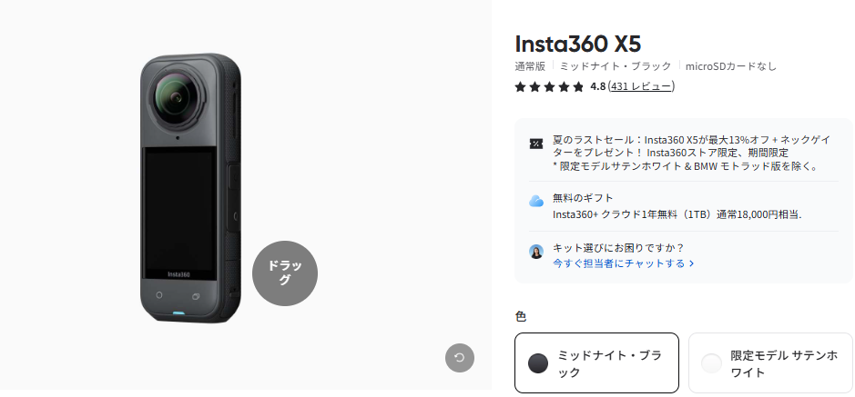Click the white color swatch circle
855x397 pixels.
(712, 363)
